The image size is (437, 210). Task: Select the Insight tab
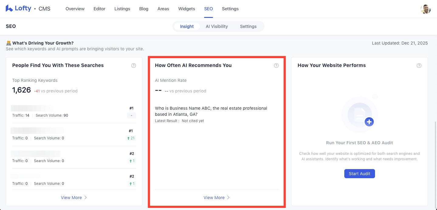tap(187, 26)
